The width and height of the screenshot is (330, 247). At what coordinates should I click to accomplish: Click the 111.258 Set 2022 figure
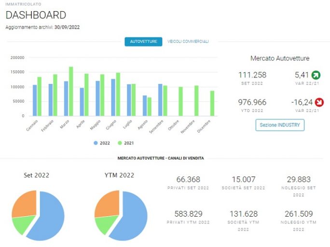pyautogui.click(x=252, y=75)
